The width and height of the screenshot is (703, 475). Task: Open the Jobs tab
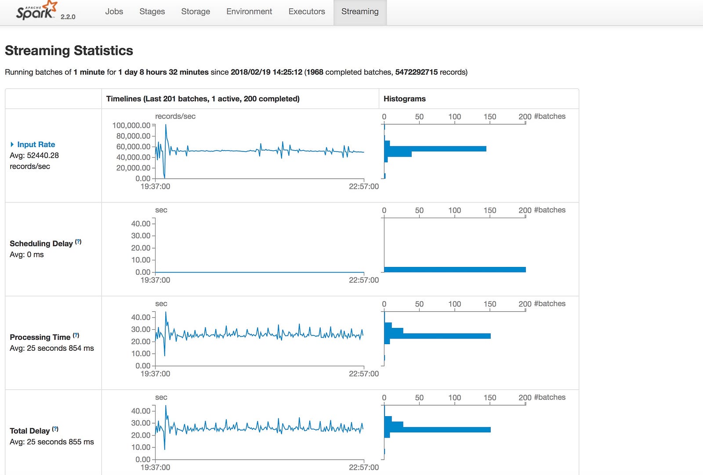click(x=114, y=12)
